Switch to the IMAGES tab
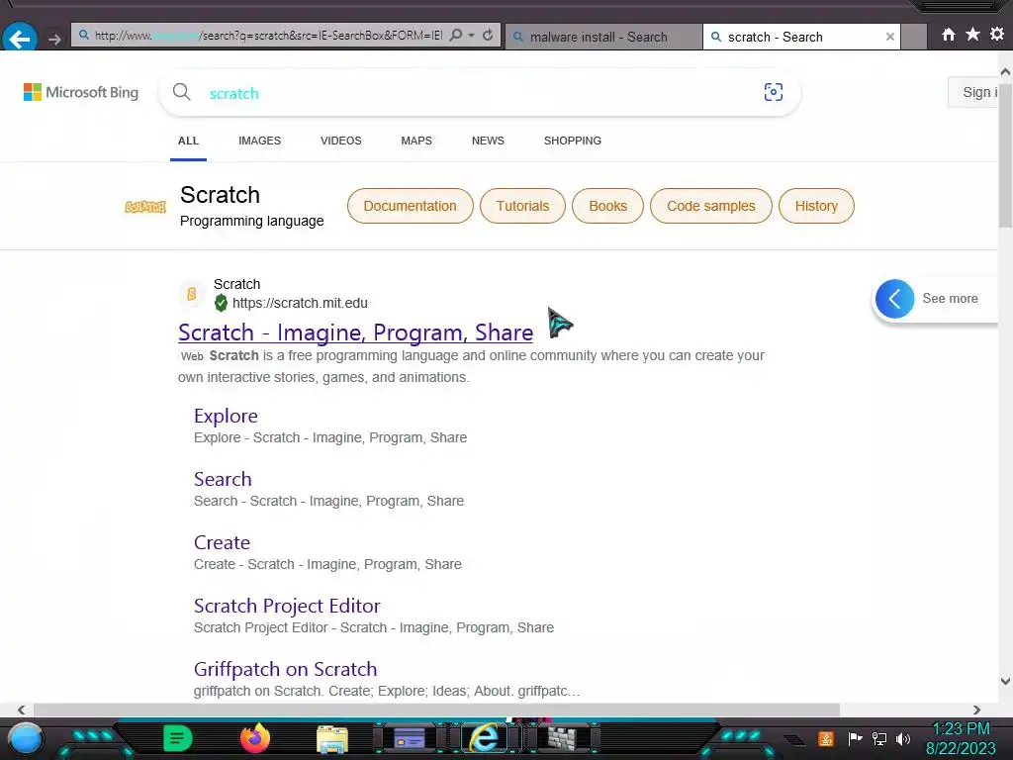The width and height of the screenshot is (1013, 760). [260, 141]
